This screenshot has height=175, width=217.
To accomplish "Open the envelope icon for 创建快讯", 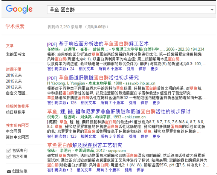I will pyautogui.click(x=9, y=171).
